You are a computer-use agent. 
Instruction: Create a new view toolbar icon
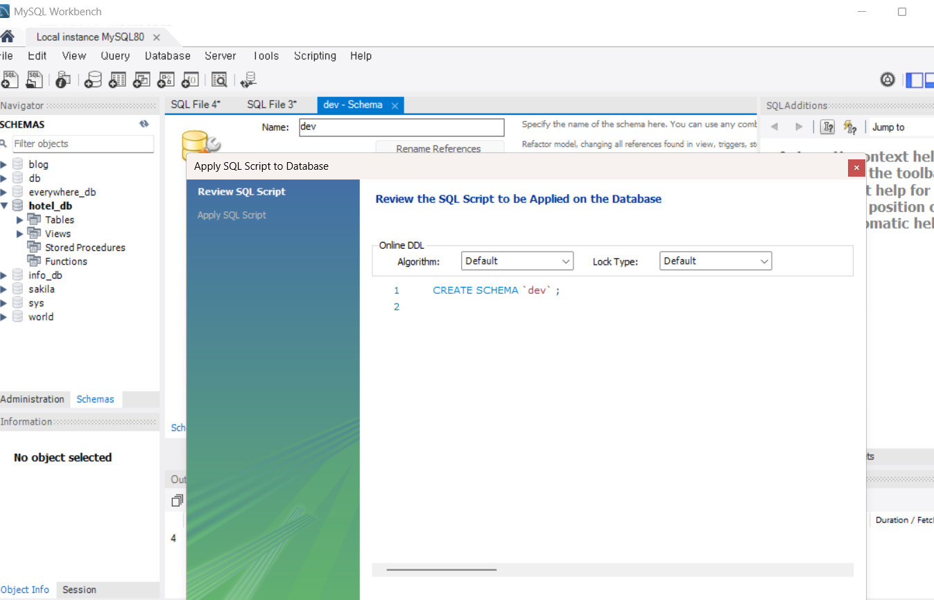coord(141,80)
